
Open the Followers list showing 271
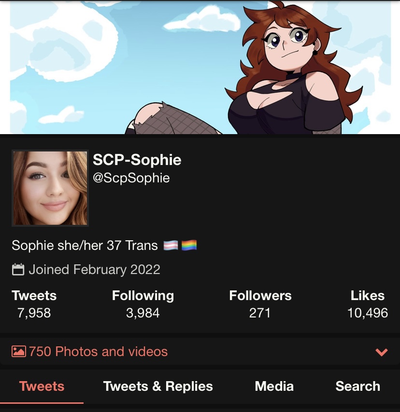click(260, 304)
